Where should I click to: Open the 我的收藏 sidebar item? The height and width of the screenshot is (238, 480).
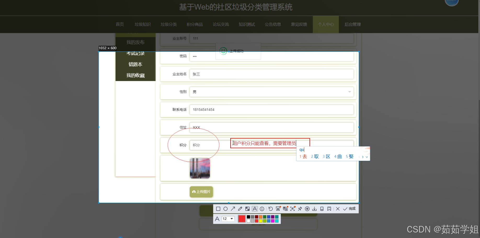coord(135,75)
